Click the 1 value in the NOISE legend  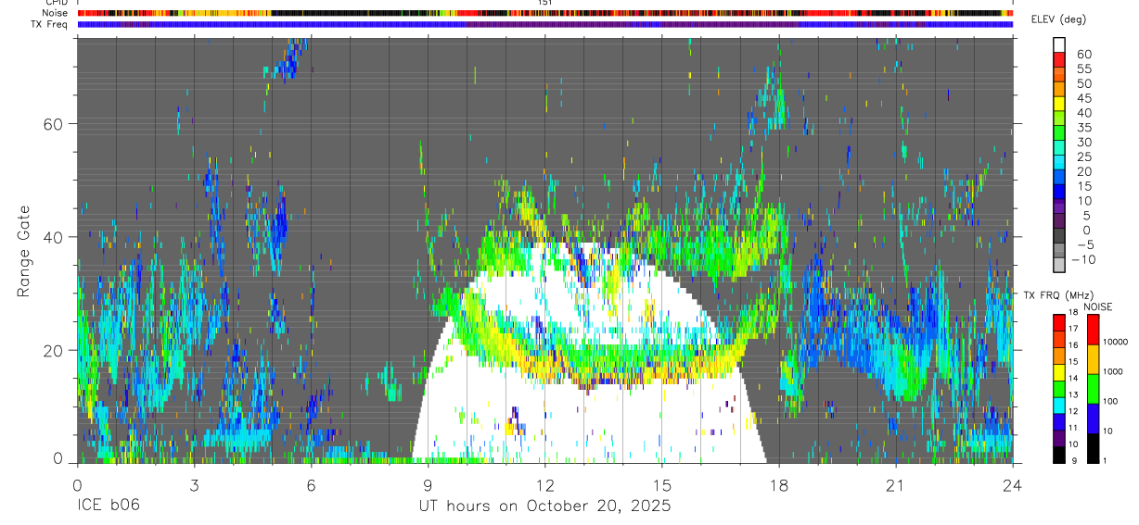[x=1105, y=460]
